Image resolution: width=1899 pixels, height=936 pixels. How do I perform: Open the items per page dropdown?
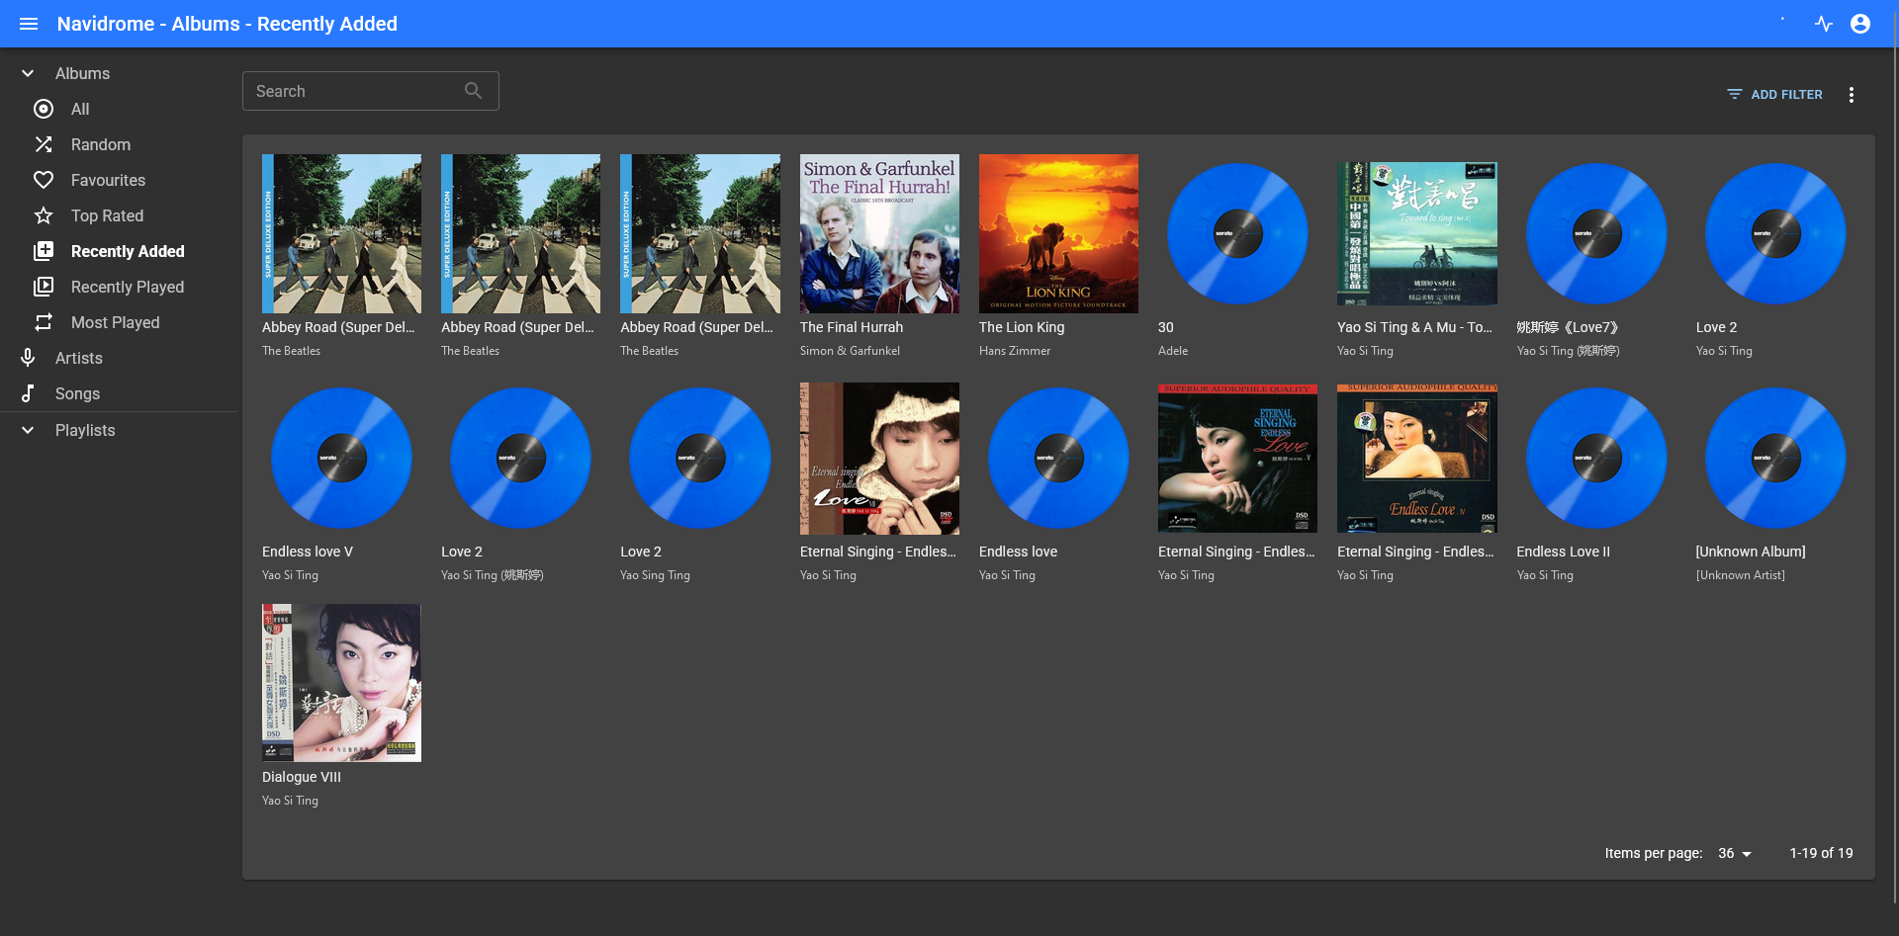[x=1736, y=853]
